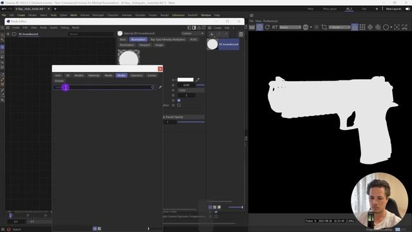The height and width of the screenshot is (232, 412).
Task: Select the RS Incandescent material thumbnail
Action: 212,44
